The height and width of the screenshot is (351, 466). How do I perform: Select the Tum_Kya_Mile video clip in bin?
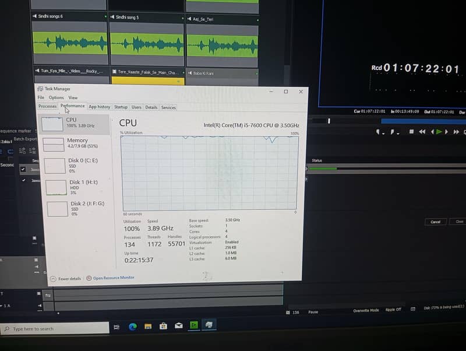click(71, 75)
